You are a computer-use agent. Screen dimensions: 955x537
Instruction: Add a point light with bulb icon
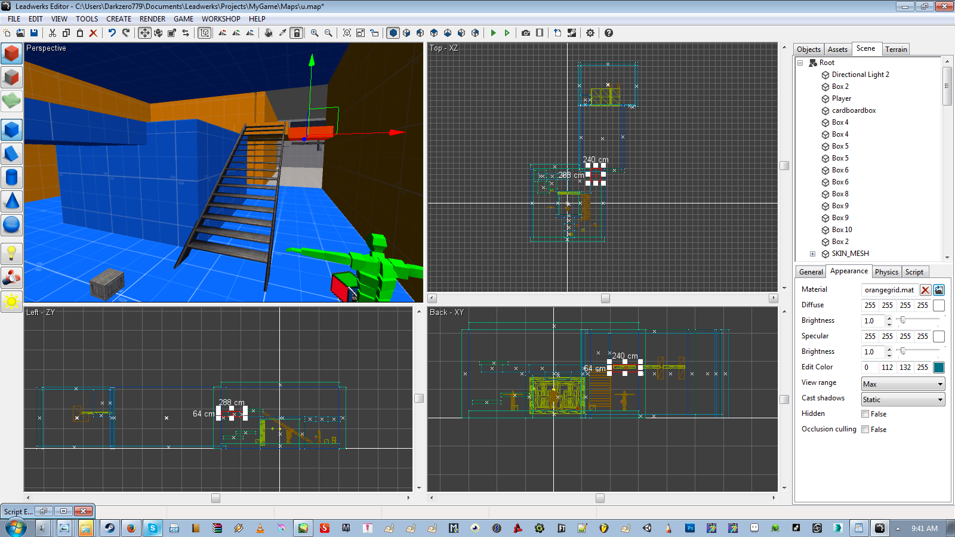point(11,254)
